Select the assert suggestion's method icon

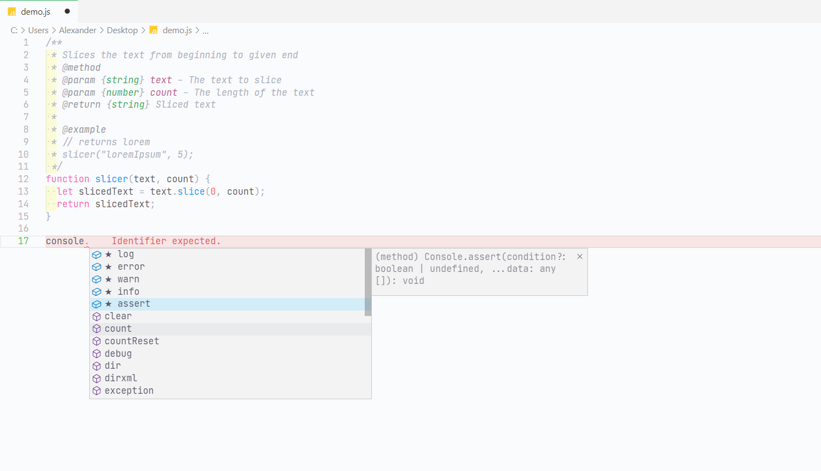click(x=97, y=303)
